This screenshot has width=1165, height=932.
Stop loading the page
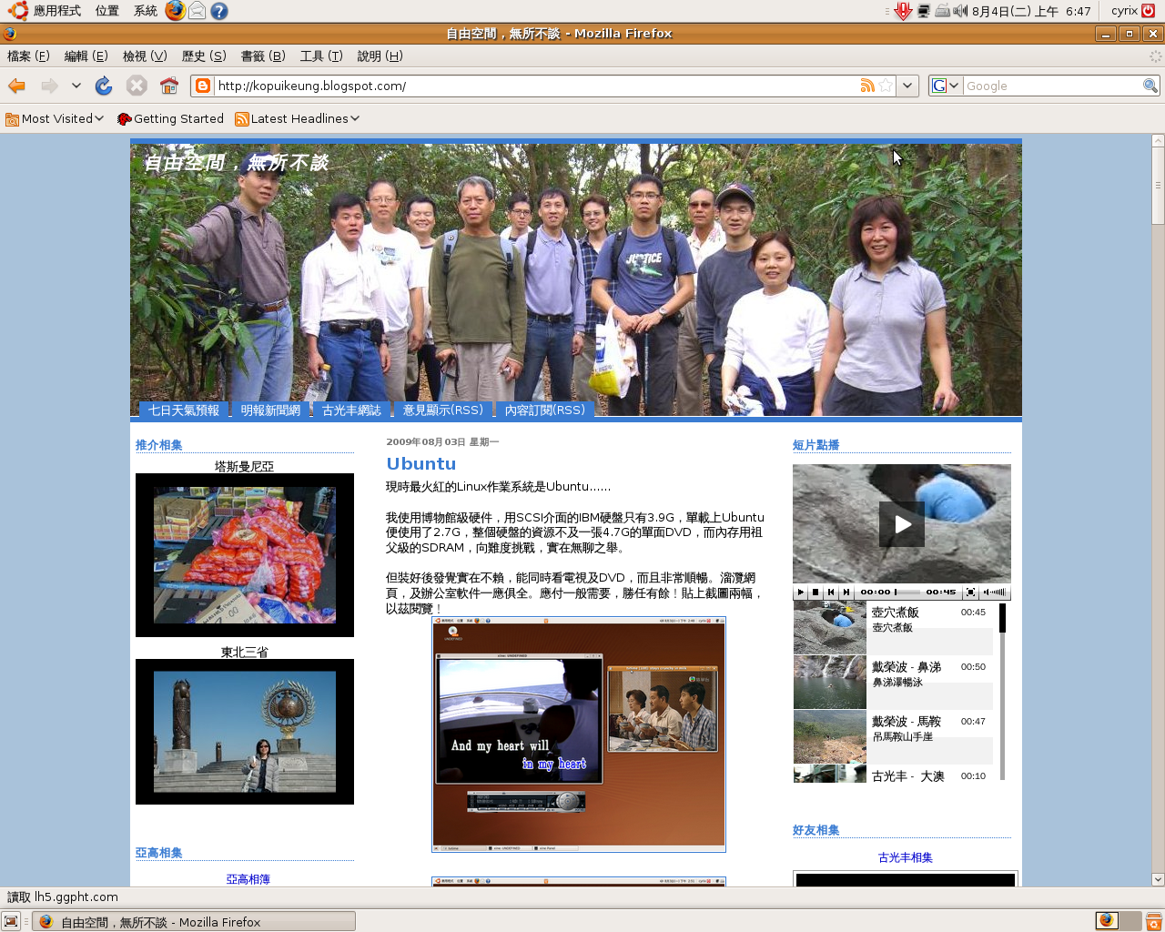point(137,86)
